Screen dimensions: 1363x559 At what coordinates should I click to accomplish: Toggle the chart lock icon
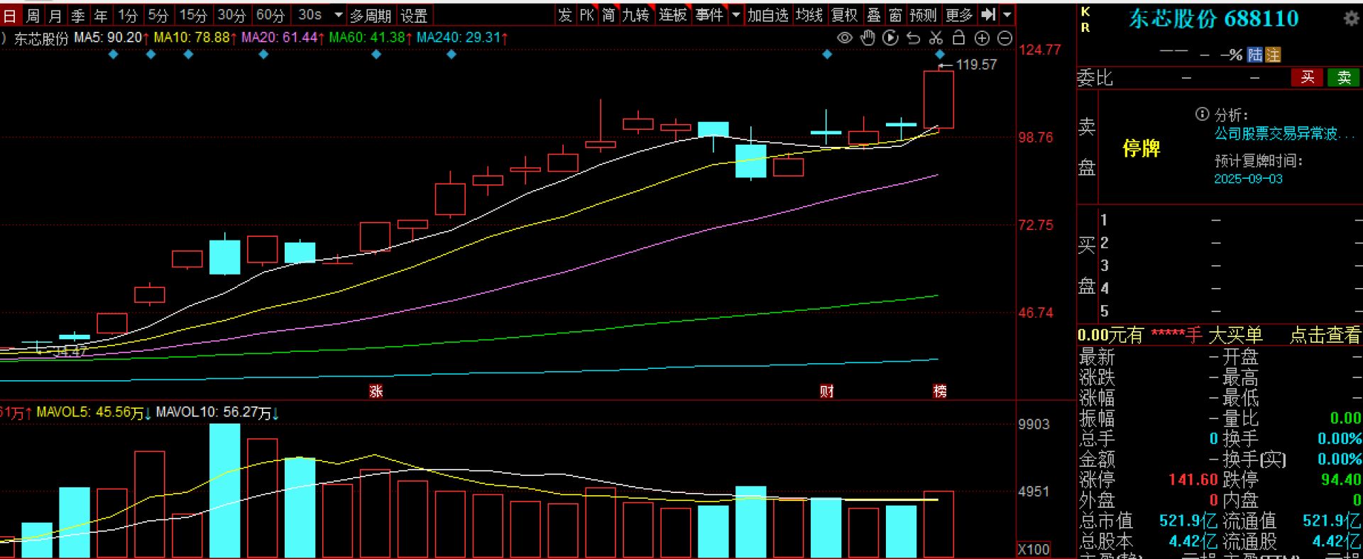(x=958, y=38)
